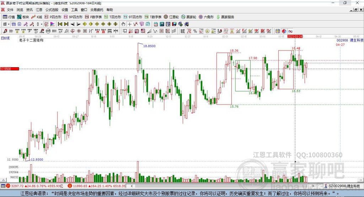Select the red fan lines tool icon
This screenshot has width=364, height=197.
132,31
